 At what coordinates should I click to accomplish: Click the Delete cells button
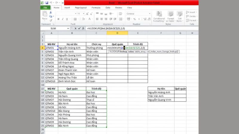pyautogui.click(x=191, y=16)
